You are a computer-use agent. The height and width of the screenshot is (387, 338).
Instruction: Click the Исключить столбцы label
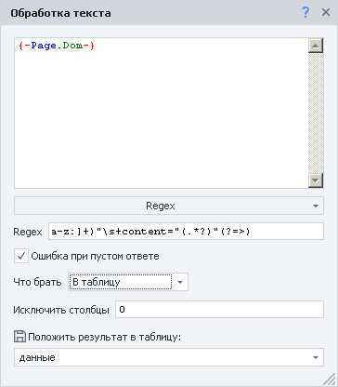tap(61, 310)
